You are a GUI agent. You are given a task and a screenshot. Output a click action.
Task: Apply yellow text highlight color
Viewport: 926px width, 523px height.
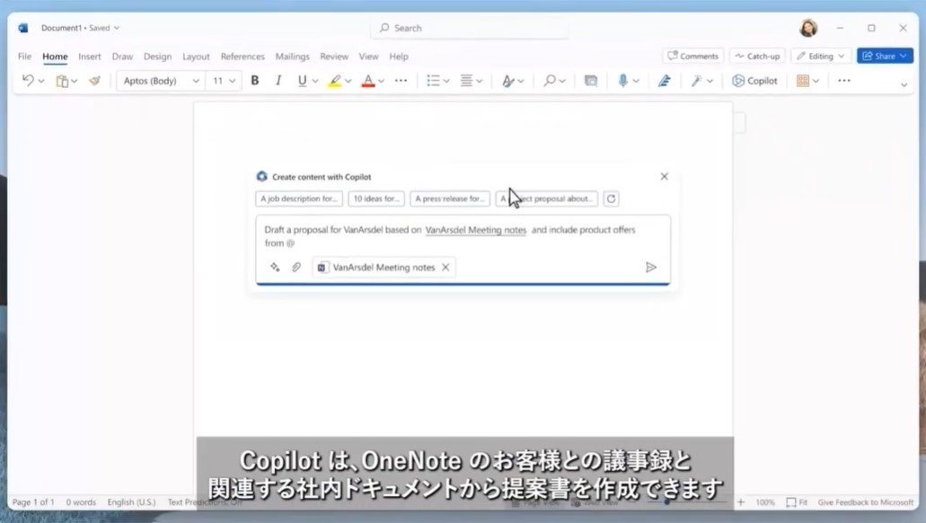click(335, 81)
